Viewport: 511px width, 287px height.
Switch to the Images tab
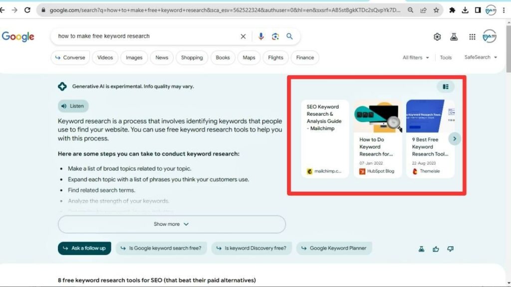pyautogui.click(x=134, y=58)
